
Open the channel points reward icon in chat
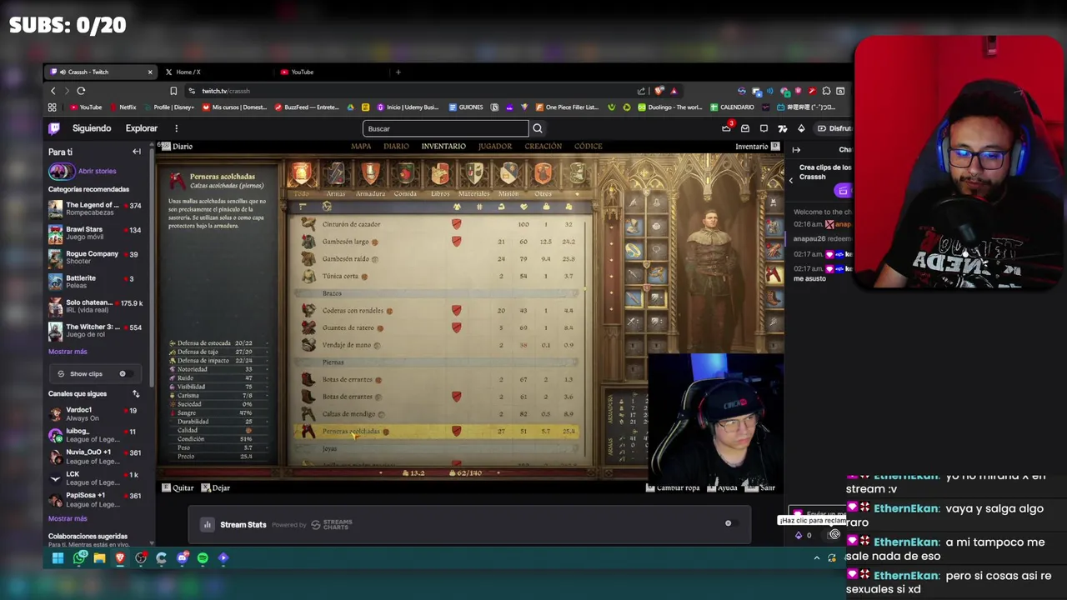point(834,535)
